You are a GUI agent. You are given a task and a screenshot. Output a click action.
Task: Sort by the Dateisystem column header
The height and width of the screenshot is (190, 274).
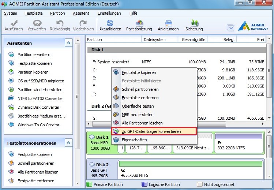point(159,40)
